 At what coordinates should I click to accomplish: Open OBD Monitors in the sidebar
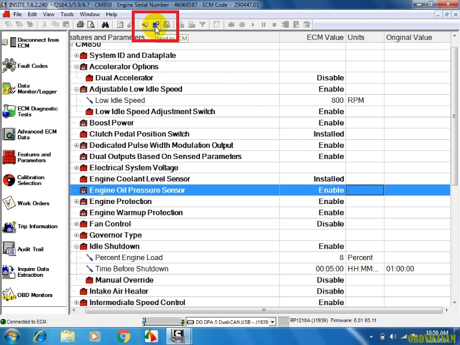27,295
